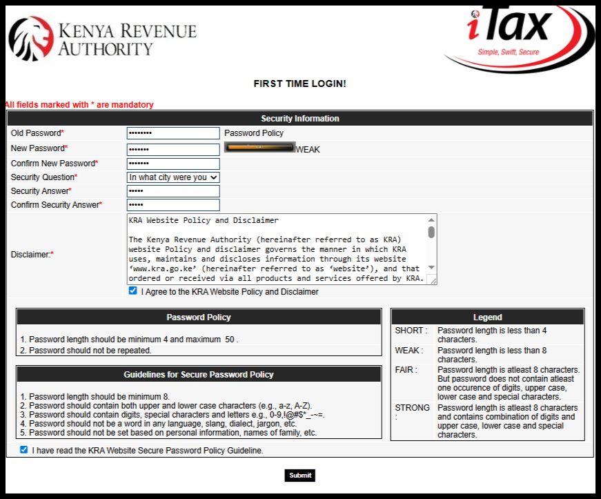Focus the Old Password input field
The image size is (601, 499).
[173, 133]
